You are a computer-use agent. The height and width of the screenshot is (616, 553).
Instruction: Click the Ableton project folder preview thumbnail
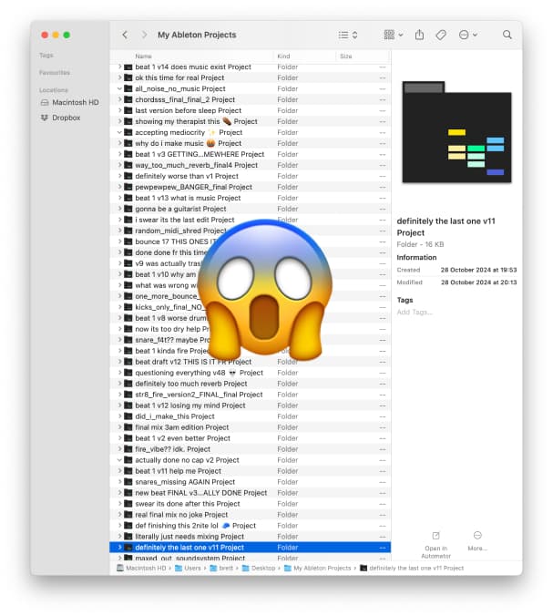[x=456, y=132]
